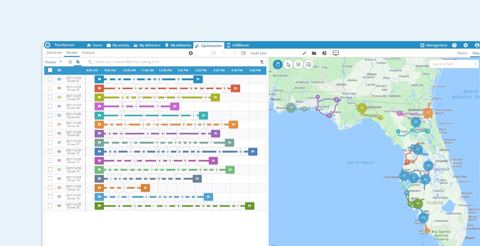Toggle visibility of Driver 20's route
Image resolution: width=480 pixels, height=246 pixels.
(x=59, y=205)
